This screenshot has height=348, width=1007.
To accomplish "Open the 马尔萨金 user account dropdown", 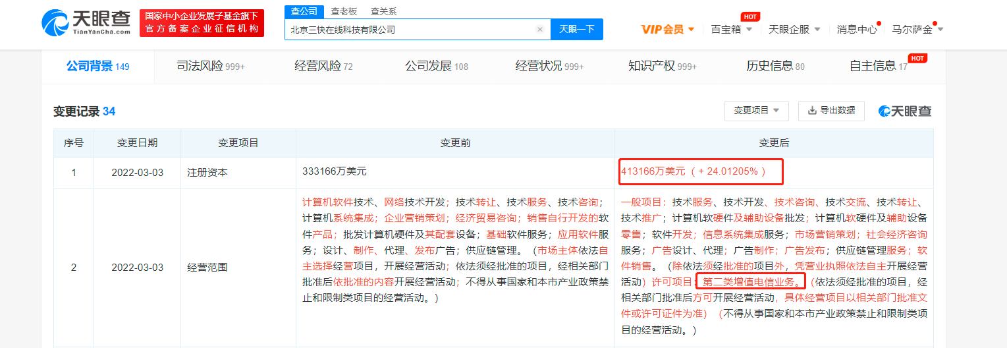I will click(917, 30).
